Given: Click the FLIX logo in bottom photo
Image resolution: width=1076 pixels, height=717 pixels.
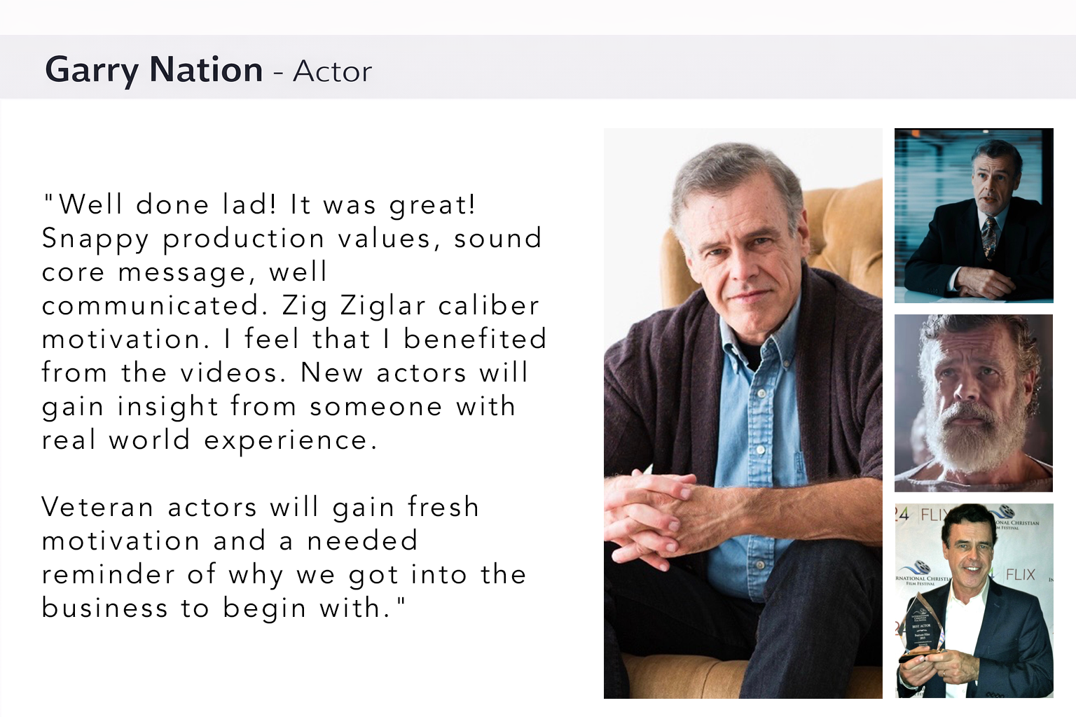Looking at the screenshot, I should [1020, 575].
